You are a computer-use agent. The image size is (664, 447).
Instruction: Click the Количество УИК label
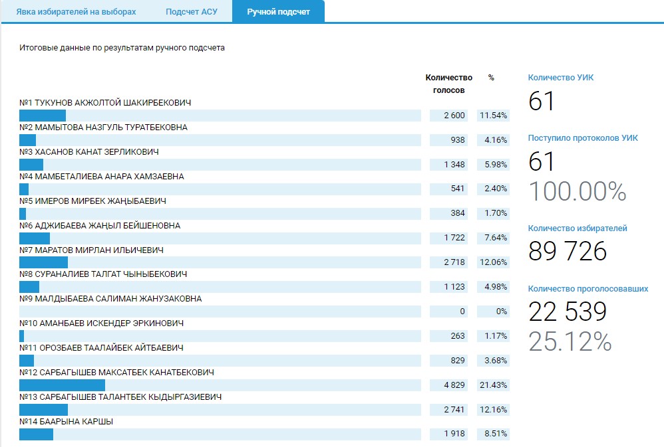pyautogui.click(x=561, y=78)
